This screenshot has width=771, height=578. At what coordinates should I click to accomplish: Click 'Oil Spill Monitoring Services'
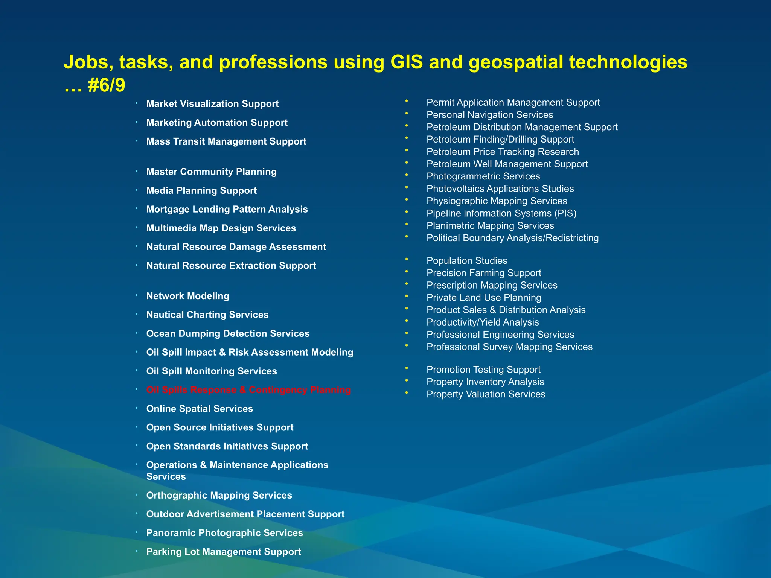(212, 371)
